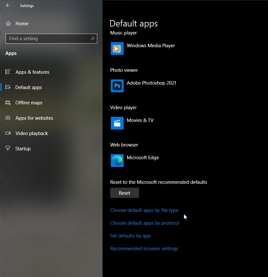Viewport: 268px width, 277px height.
Task: Select Default apps in the sidebar
Action: 29,87
